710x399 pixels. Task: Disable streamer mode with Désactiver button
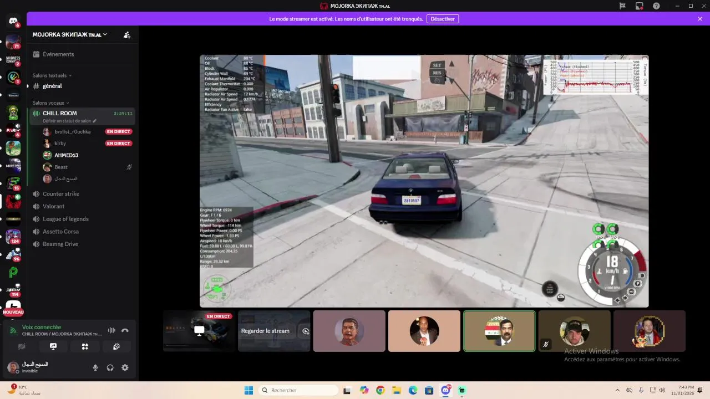click(x=443, y=19)
